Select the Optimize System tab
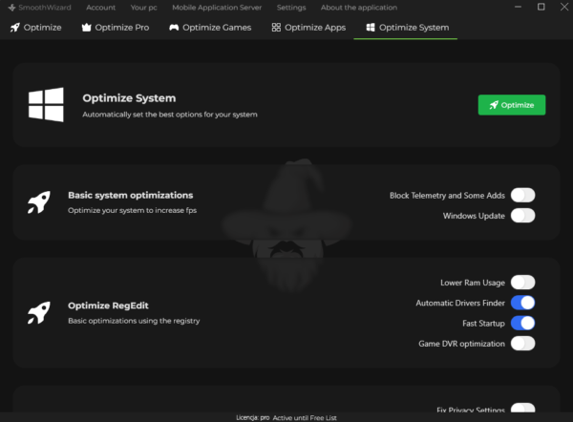The width and height of the screenshot is (573, 422). (x=406, y=28)
